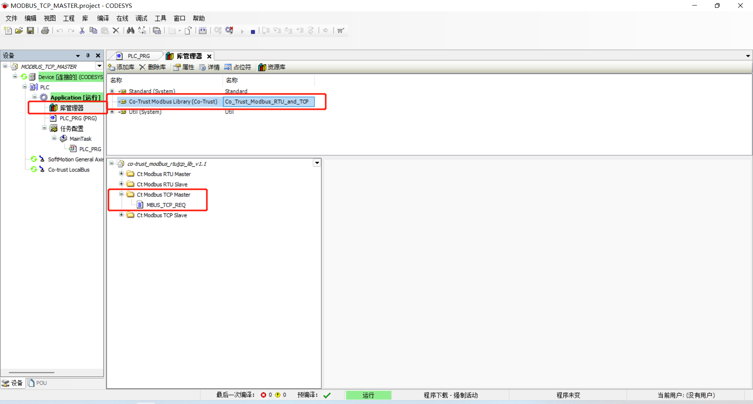Click the Run to Cursor debug icon
Screen dimensions: 753x404
(300, 31)
